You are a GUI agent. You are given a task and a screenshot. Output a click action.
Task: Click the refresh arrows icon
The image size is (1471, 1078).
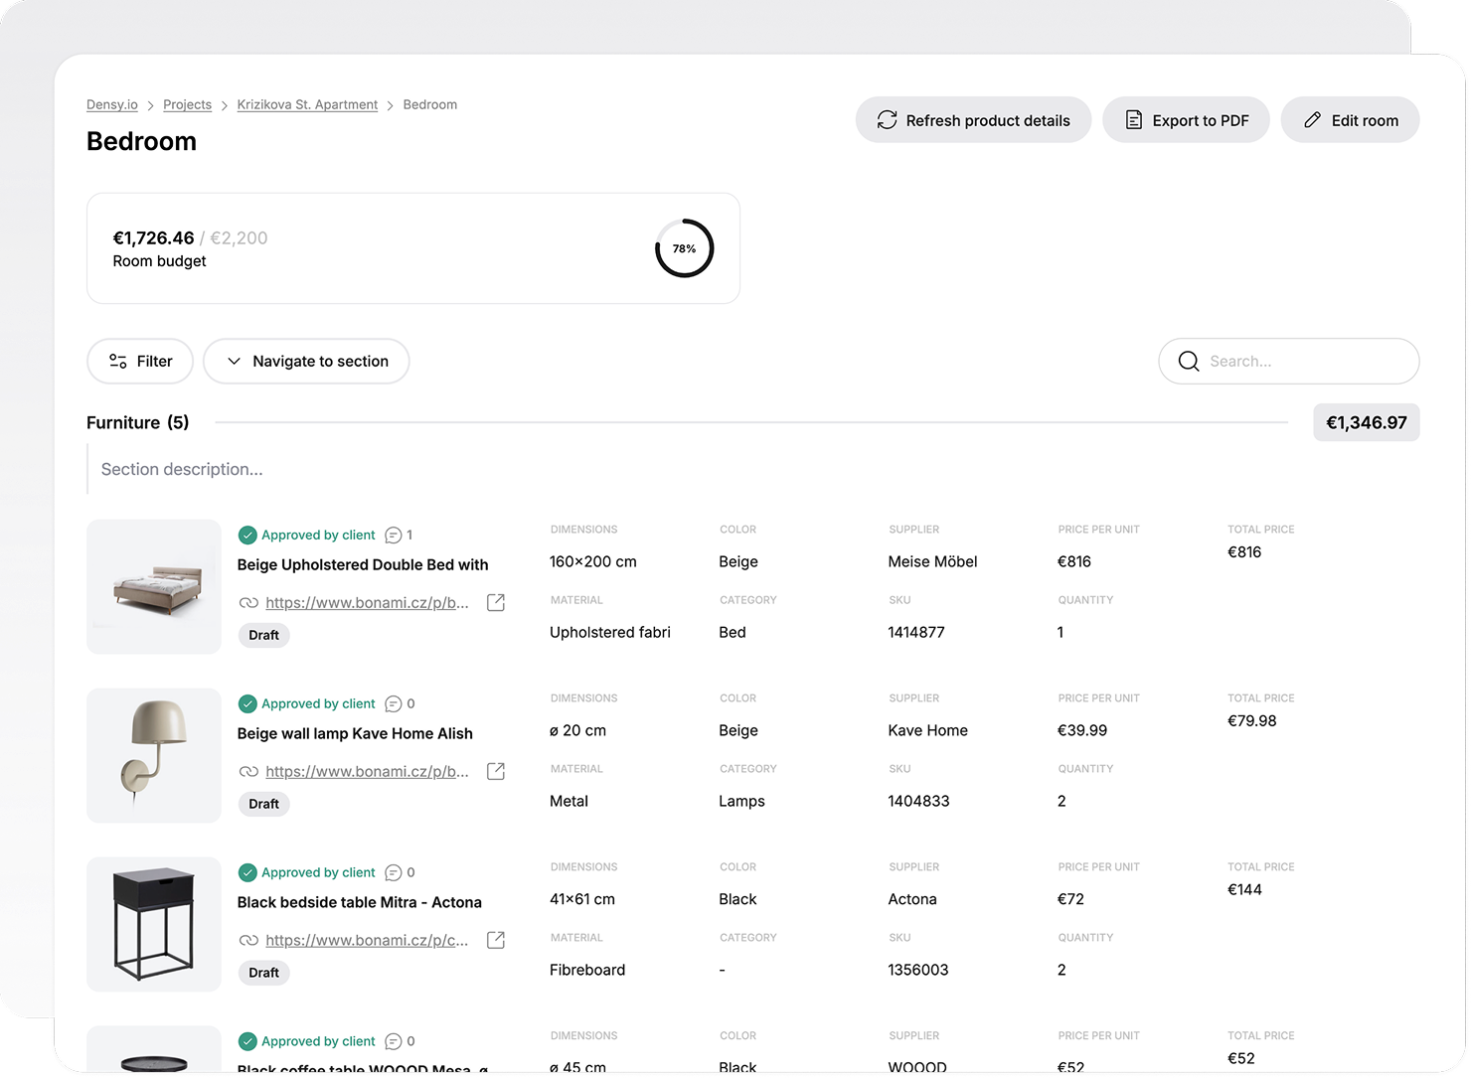888,120
